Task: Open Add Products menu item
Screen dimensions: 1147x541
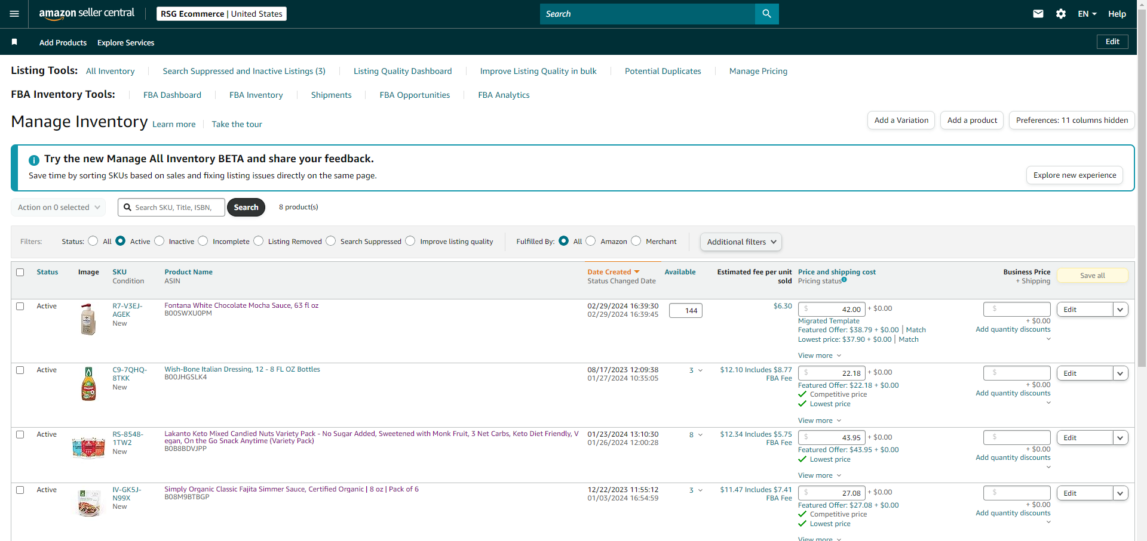Action: tap(63, 42)
